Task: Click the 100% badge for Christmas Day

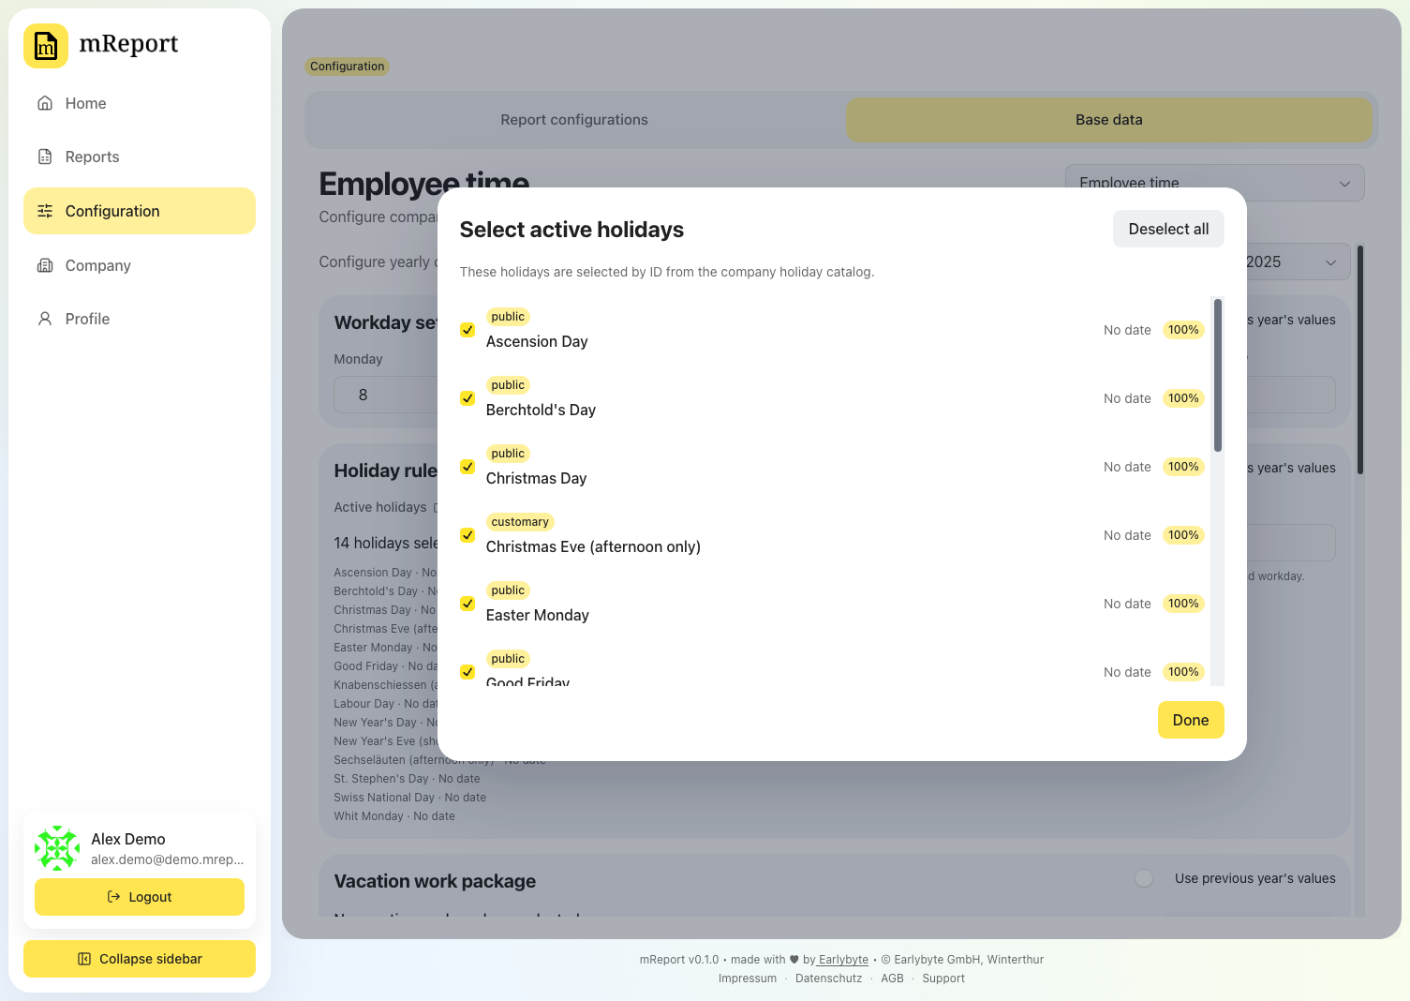Action: click(1183, 467)
